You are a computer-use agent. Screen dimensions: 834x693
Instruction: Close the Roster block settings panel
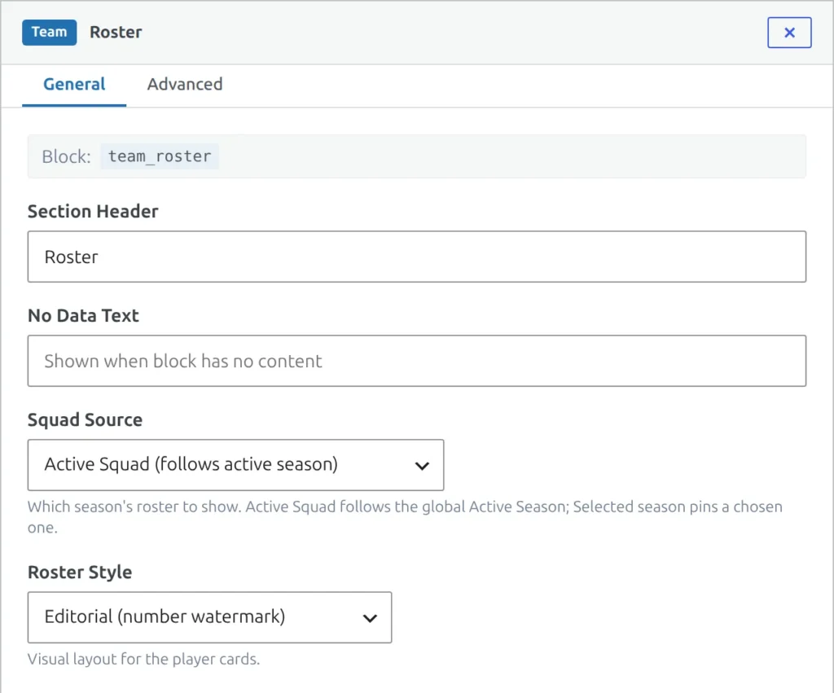click(x=788, y=33)
